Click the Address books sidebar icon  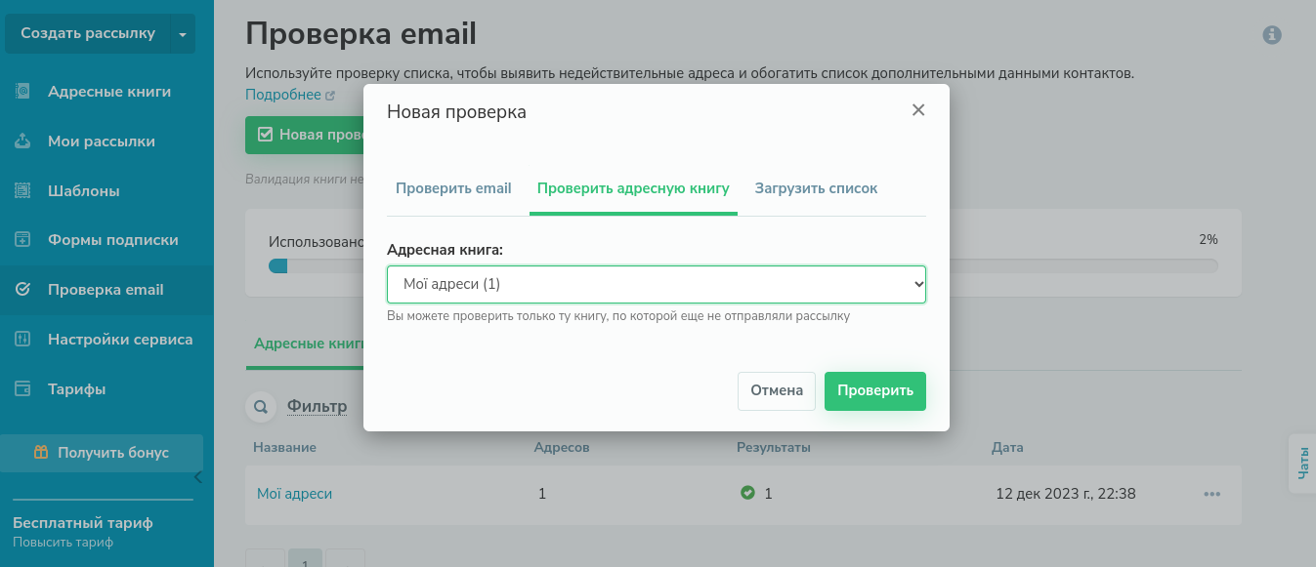pos(23,92)
